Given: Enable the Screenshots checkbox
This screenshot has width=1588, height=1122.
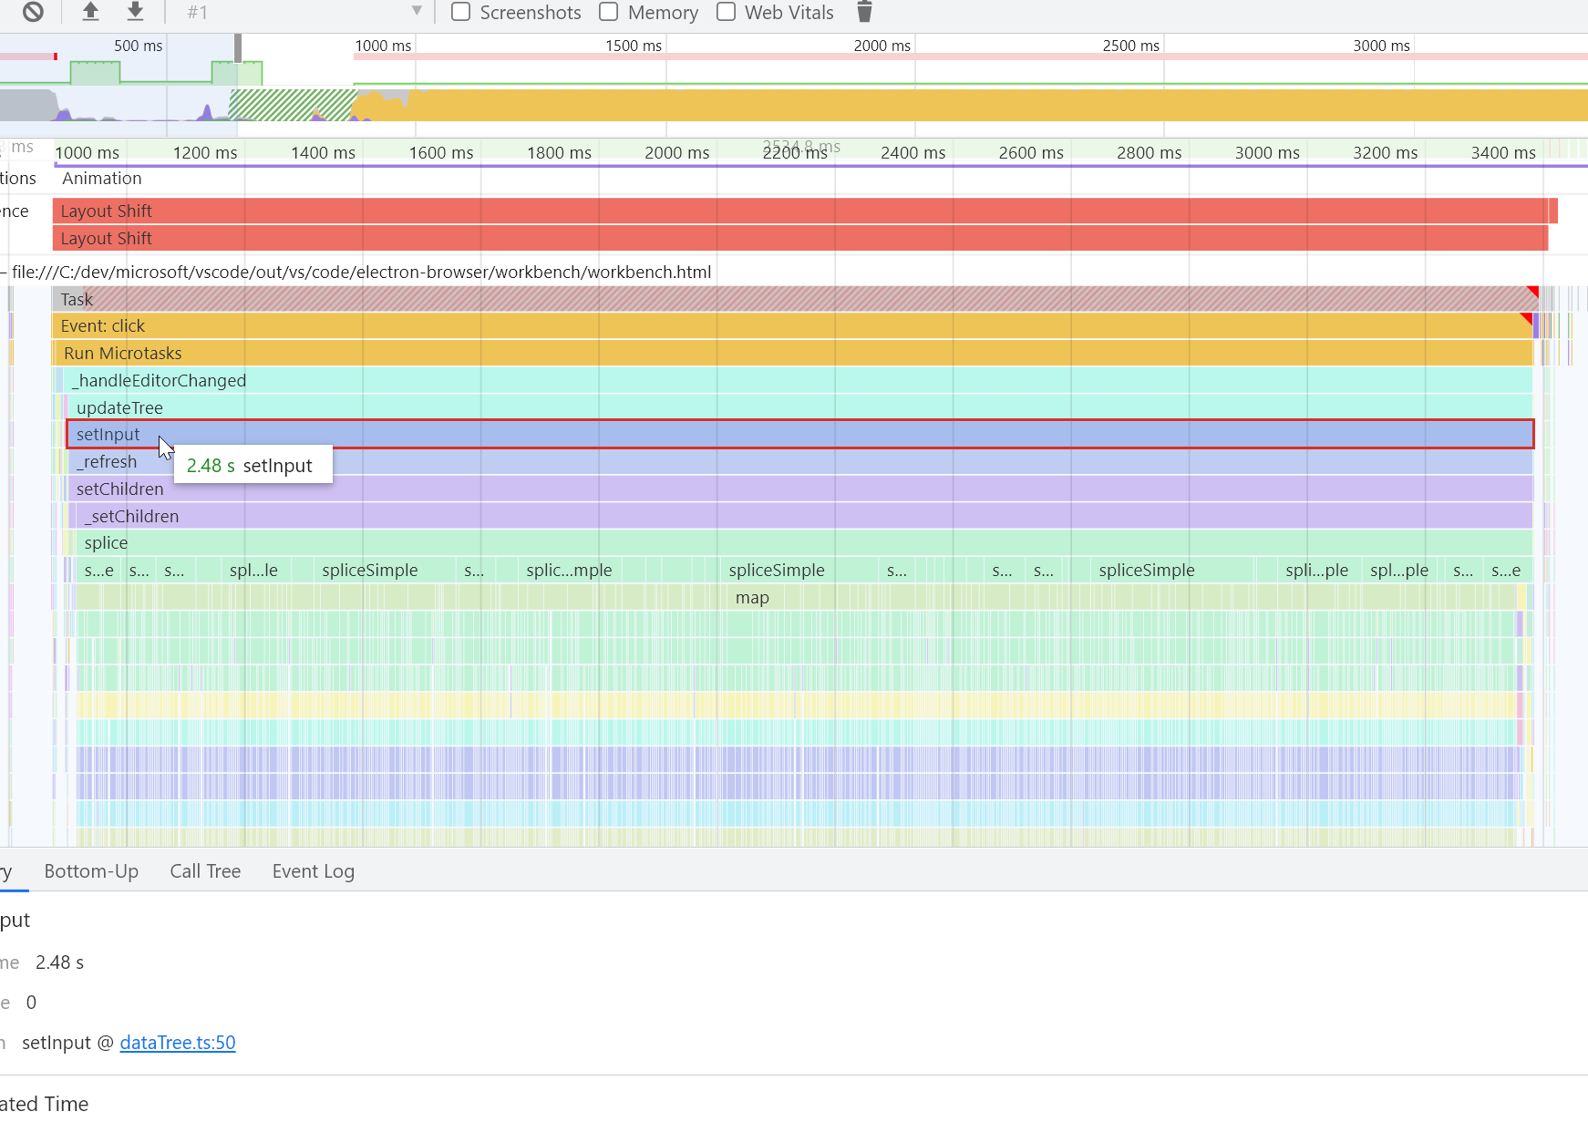Looking at the screenshot, I should point(461,12).
